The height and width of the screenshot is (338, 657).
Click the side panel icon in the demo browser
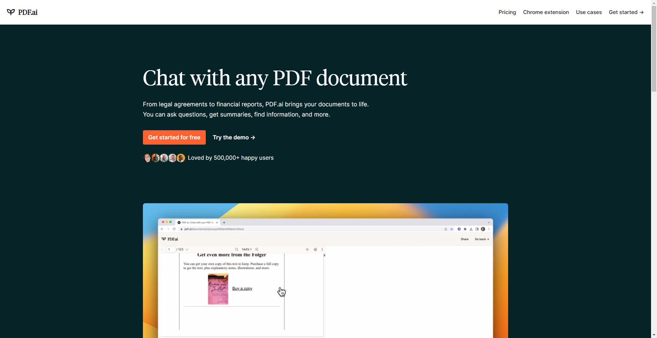(477, 229)
